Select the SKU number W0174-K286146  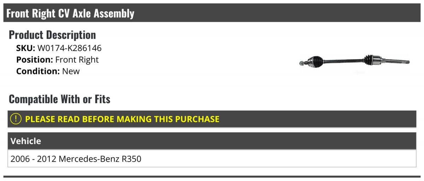click(x=69, y=48)
